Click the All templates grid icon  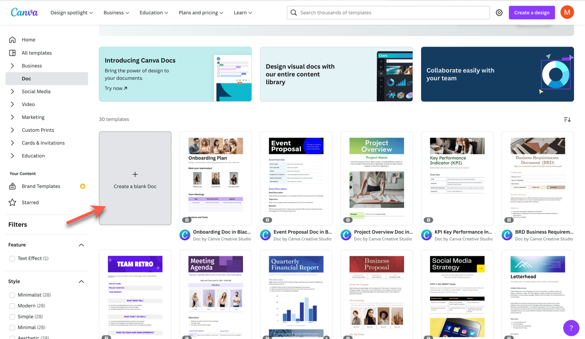click(x=12, y=53)
